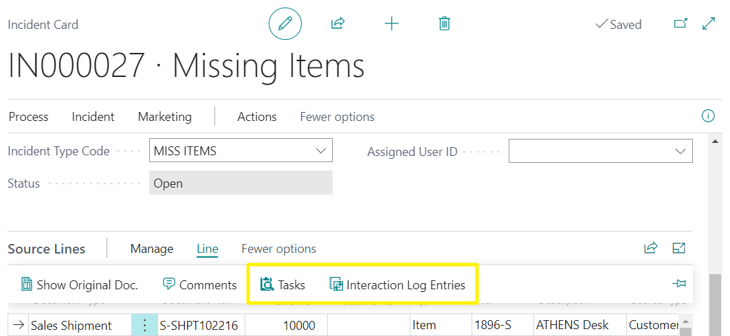Click the page scrollbar up arrow
Viewport: 730px width, 336px height.
[716, 142]
